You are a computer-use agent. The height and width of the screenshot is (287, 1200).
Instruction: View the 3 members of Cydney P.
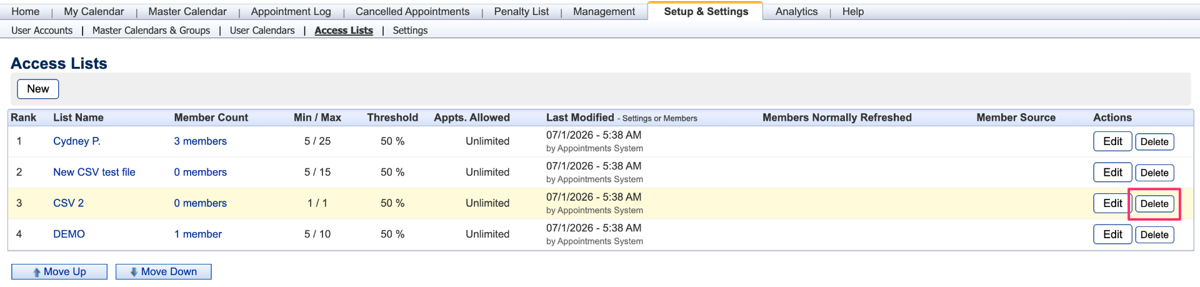(200, 141)
